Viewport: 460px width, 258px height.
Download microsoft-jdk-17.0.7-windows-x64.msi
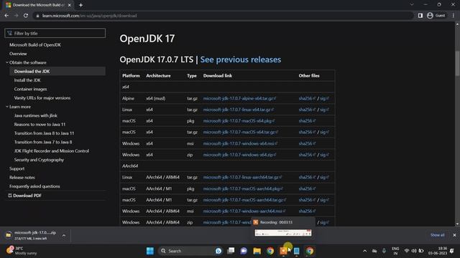[240, 143]
